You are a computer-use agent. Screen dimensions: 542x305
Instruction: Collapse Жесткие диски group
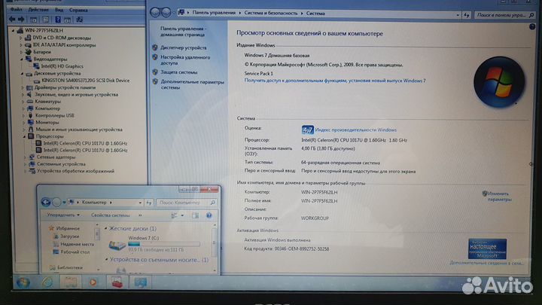pyautogui.click(x=106, y=229)
